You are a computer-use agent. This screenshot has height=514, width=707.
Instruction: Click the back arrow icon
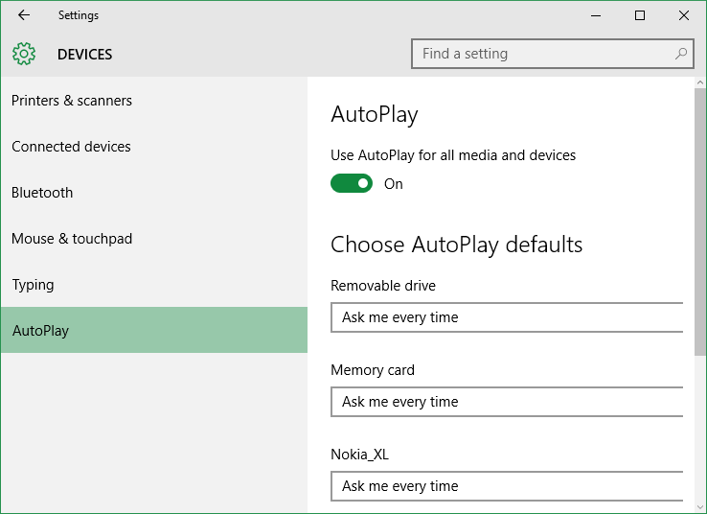tap(24, 15)
